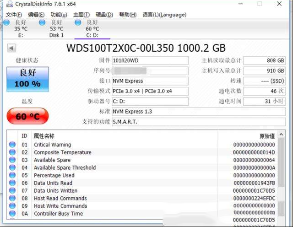Select the Critical Warning attribute row

pos(142,145)
